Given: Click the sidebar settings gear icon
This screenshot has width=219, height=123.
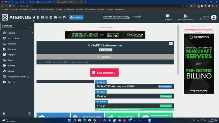Looking at the screenshot, I should (x=4, y=113).
